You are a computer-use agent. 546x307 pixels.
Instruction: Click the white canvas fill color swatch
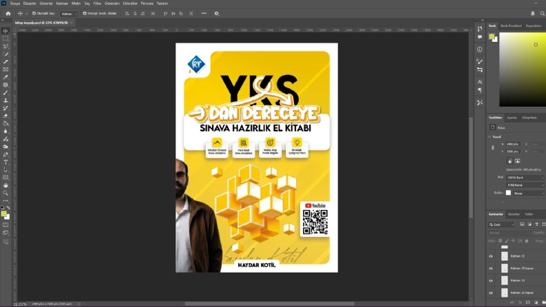coord(508,193)
